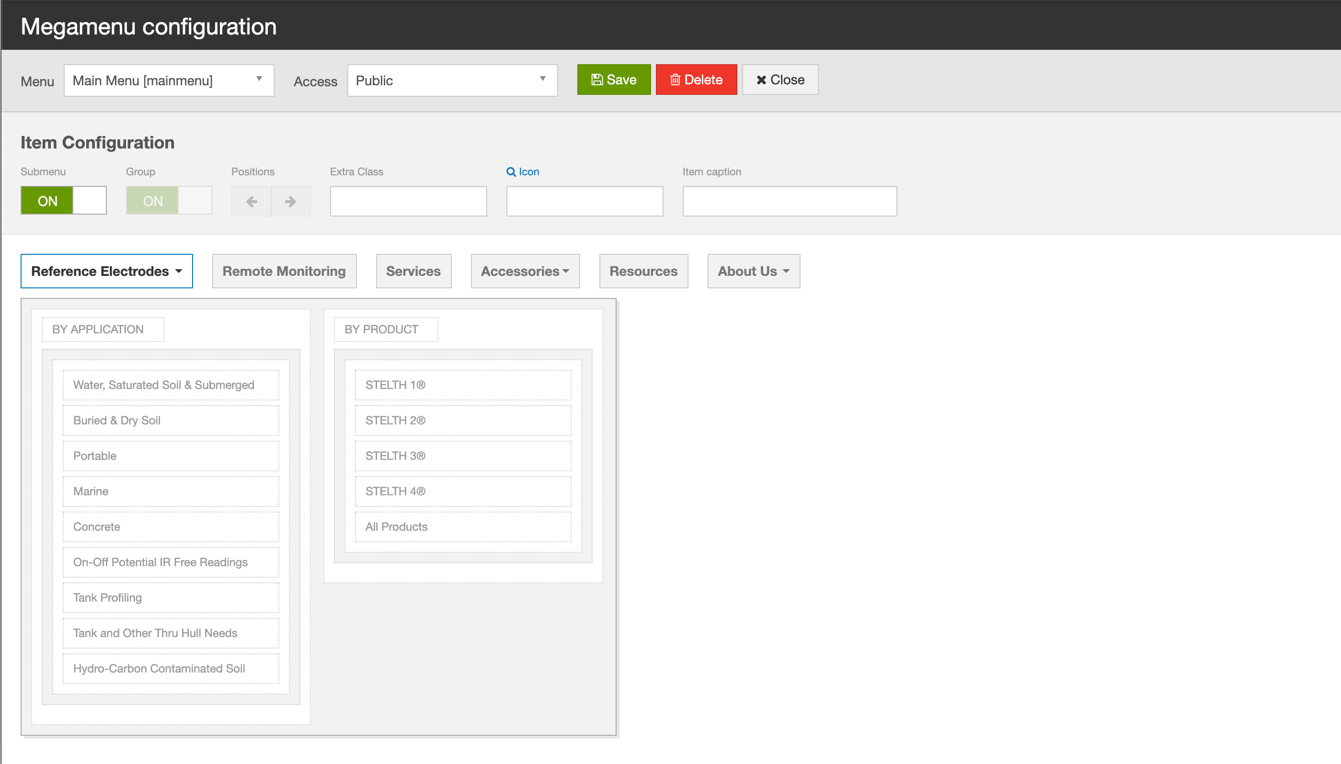Viewport: 1341px width, 764px height.
Task: Open the Main Menu dropdown
Action: 169,80
